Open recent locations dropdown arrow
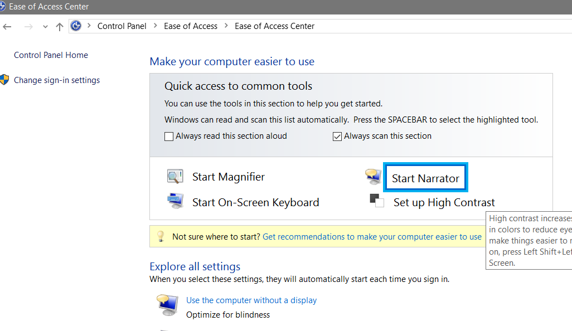Screen dimensions: 572x331 tap(45, 27)
